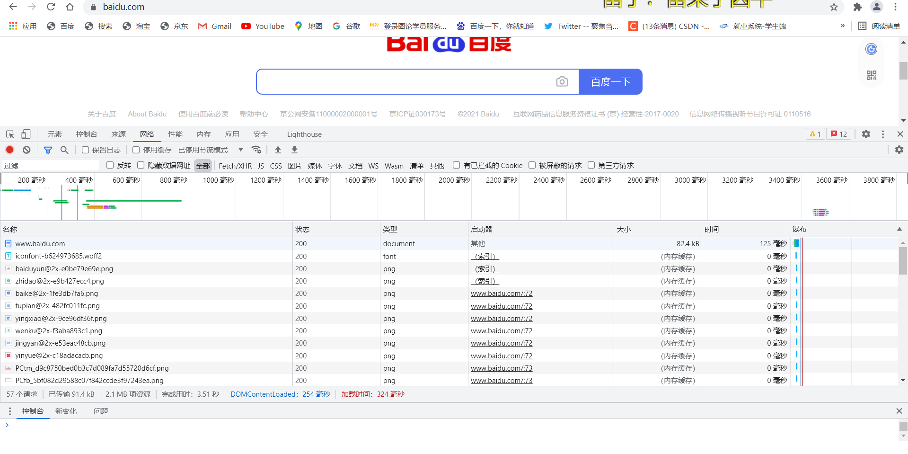
Task: Activate the inspect element picker
Action: (x=10, y=134)
